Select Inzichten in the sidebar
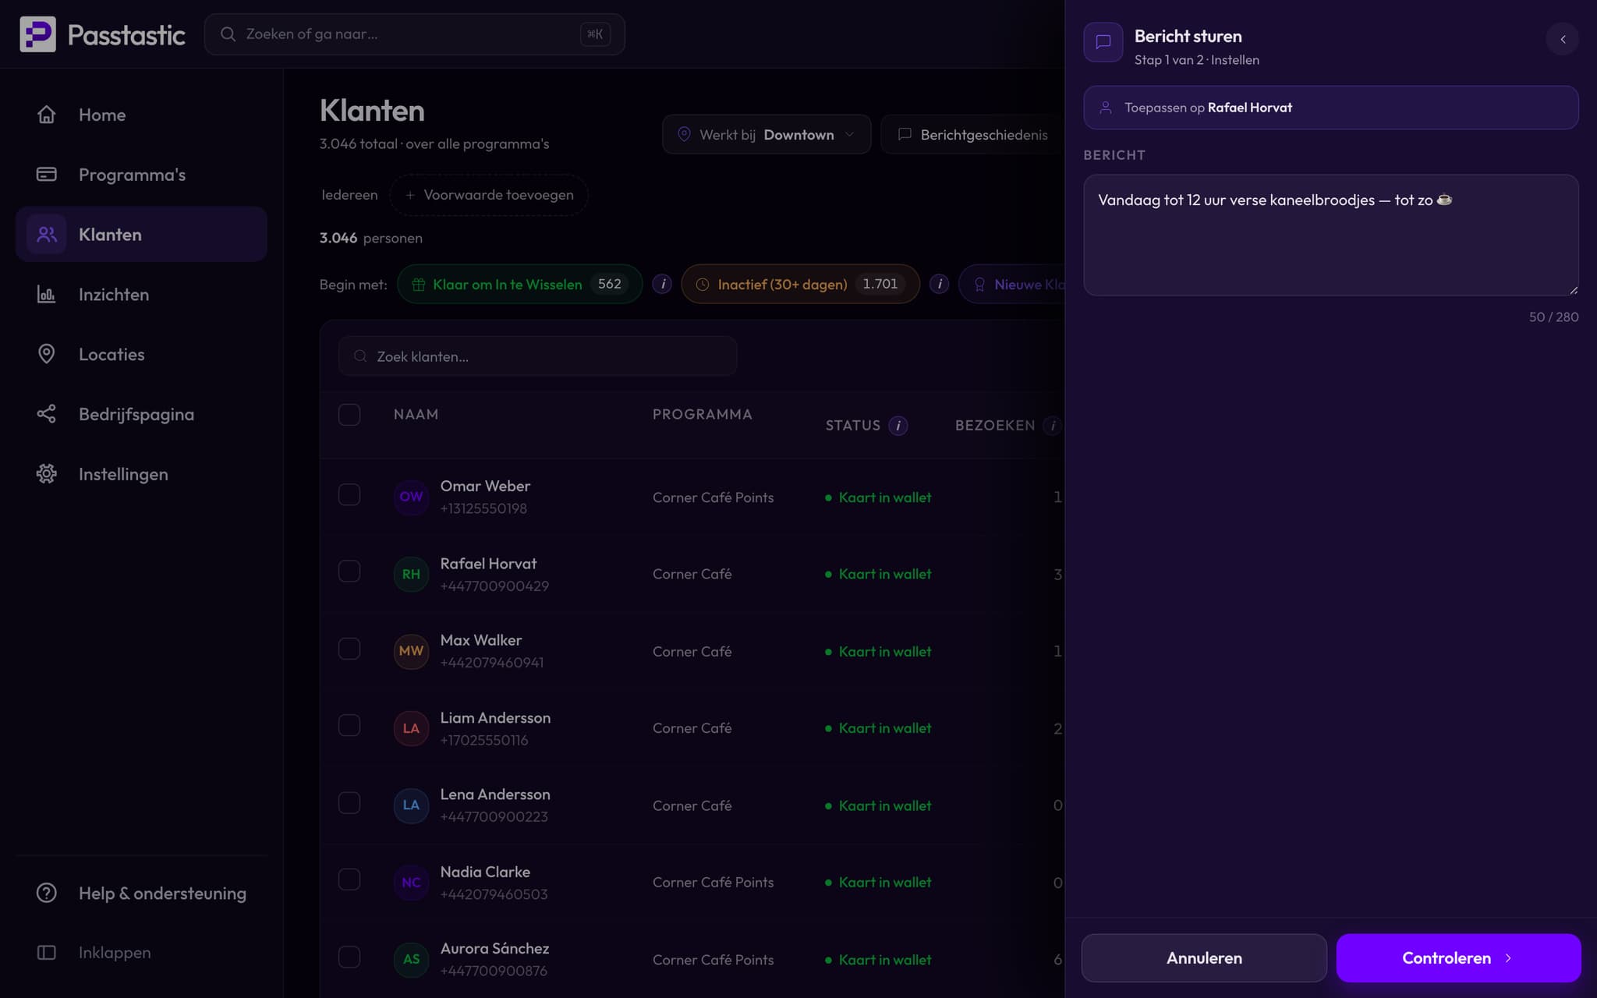 141,294
